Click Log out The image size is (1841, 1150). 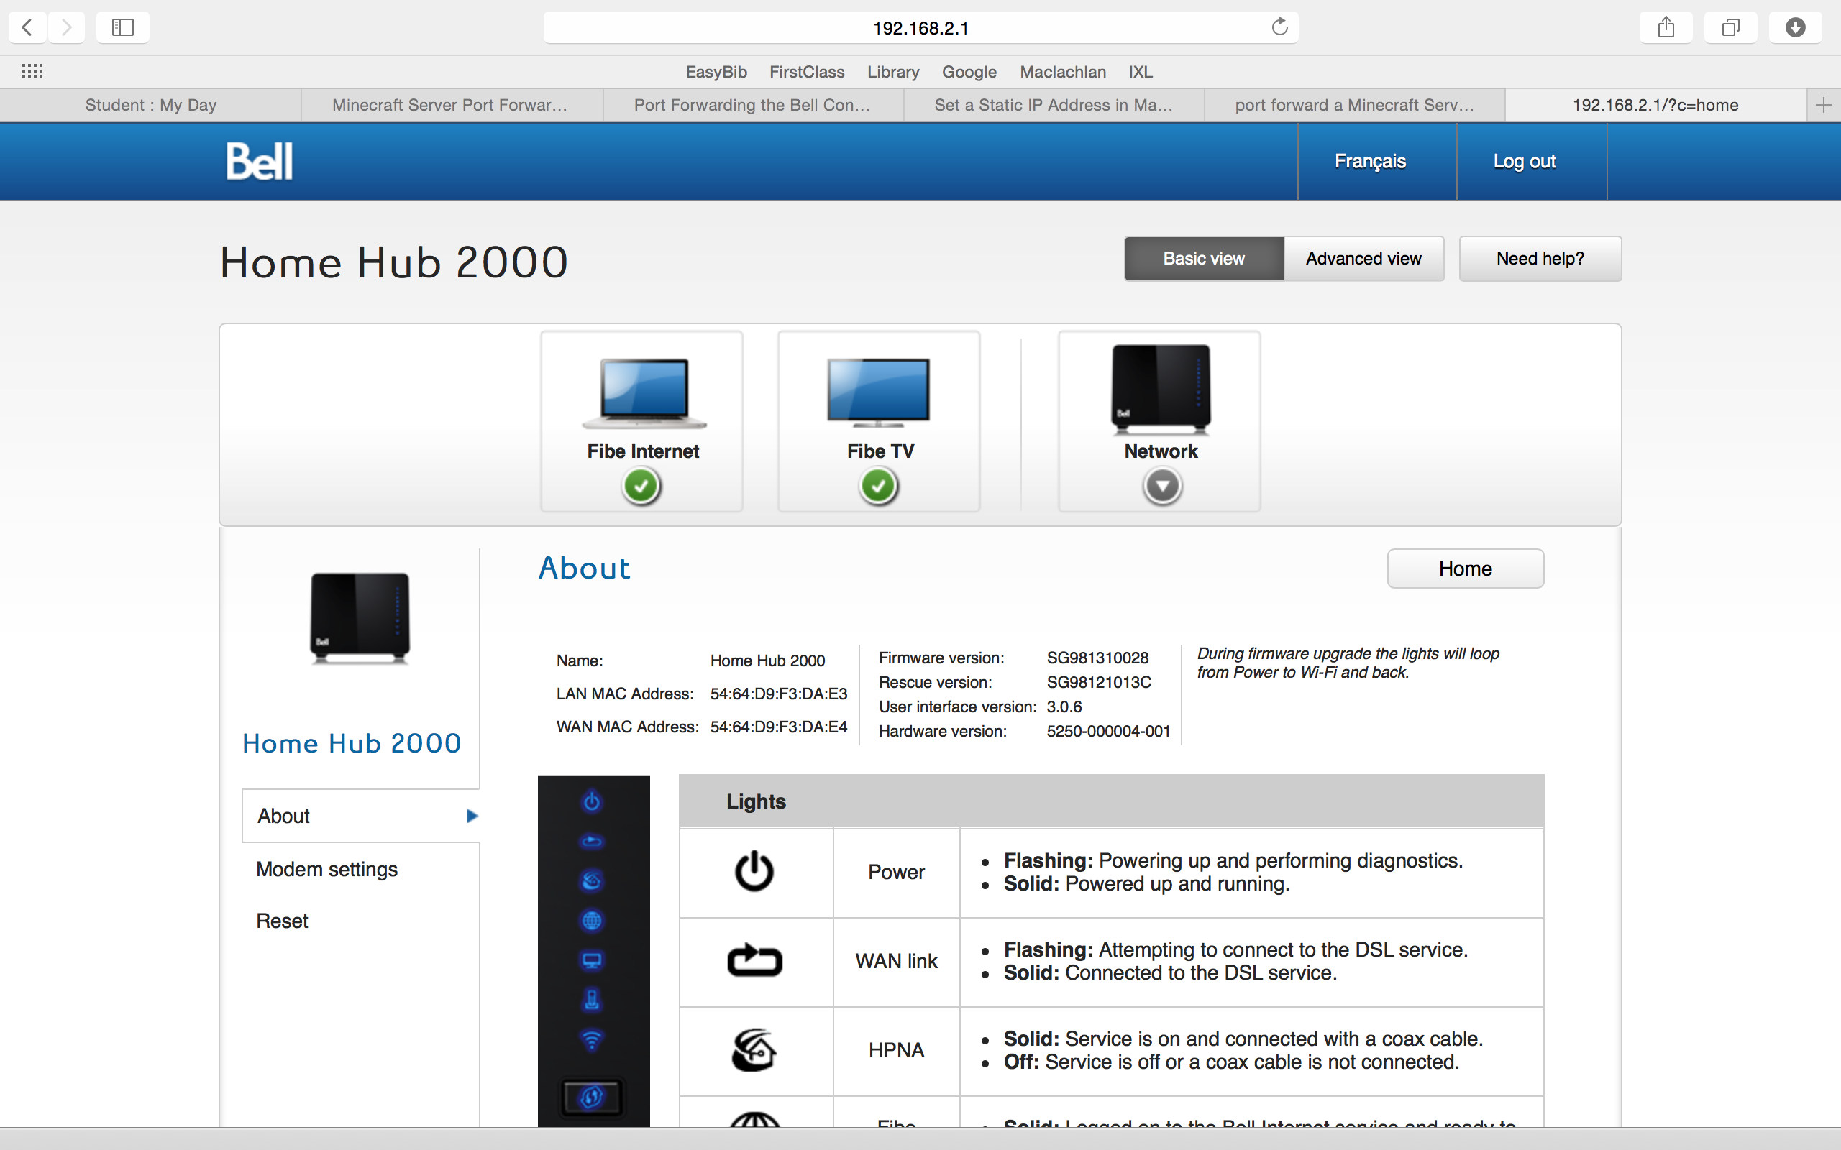click(1524, 161)
